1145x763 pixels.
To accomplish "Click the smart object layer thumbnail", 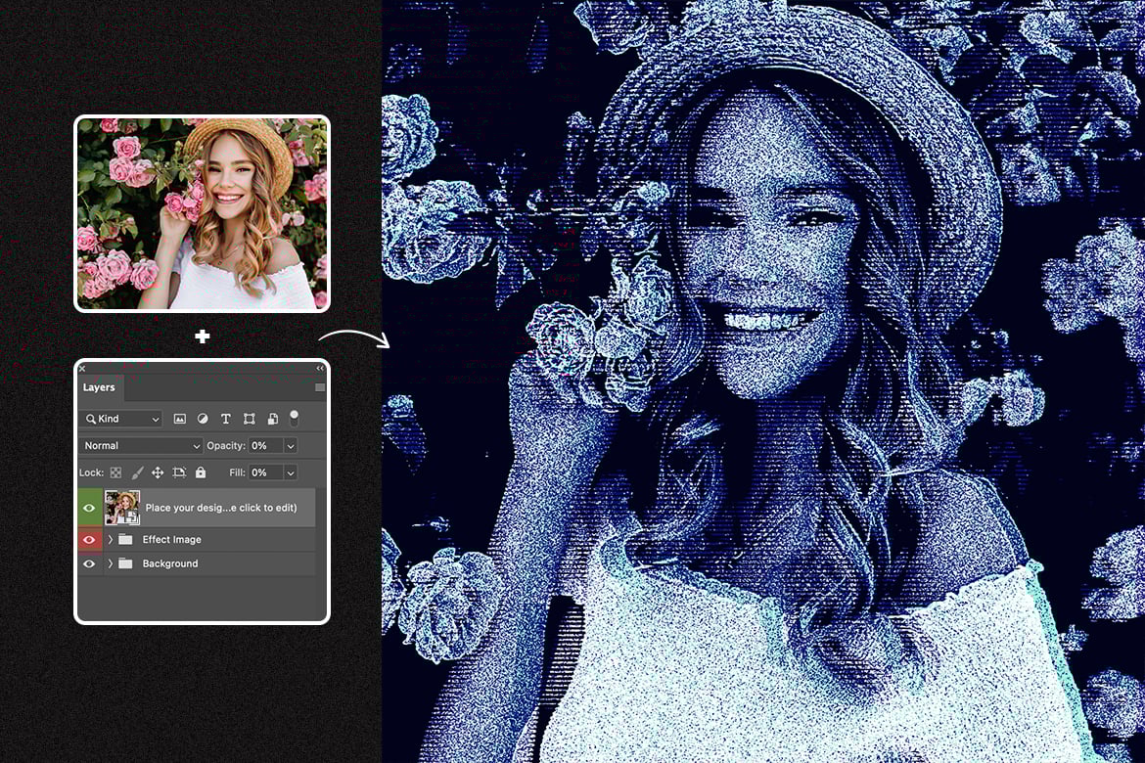I will [122, 509].
